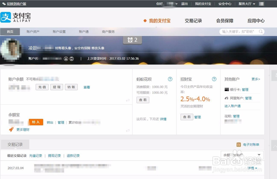The image size is (277, 179).
Task: Click the orange 转入 button
Action: coord(36,122)
